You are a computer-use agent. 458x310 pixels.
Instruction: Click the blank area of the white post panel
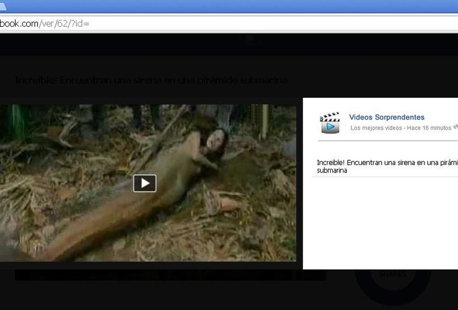[x=380, y=223]
